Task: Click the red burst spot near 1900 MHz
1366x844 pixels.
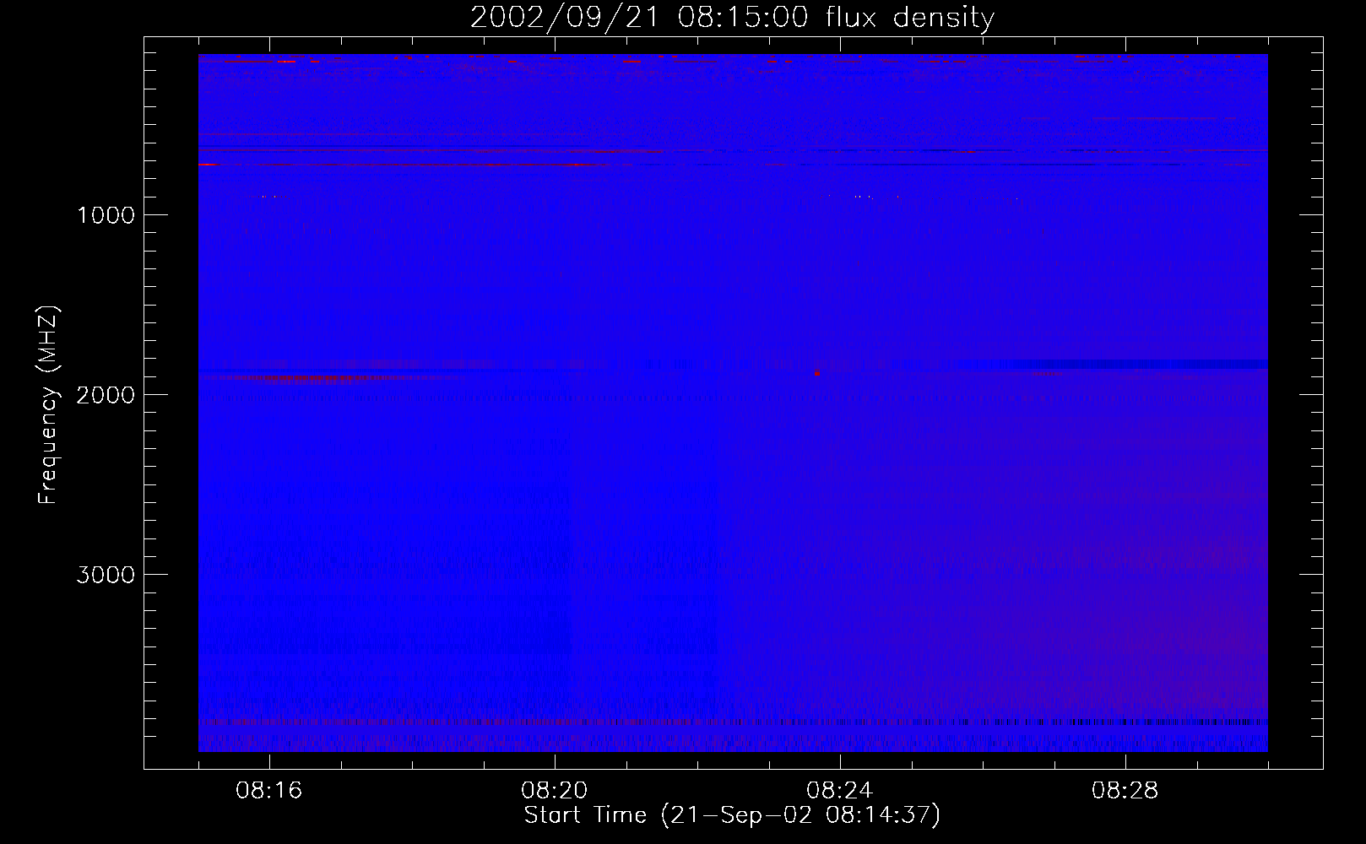Action: pos(817,373)
